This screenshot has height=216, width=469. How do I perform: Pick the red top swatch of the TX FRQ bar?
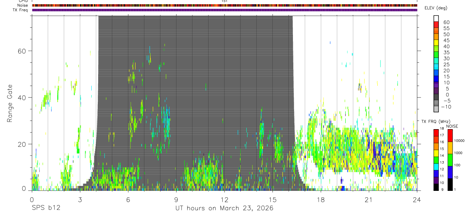pos(436,133)
